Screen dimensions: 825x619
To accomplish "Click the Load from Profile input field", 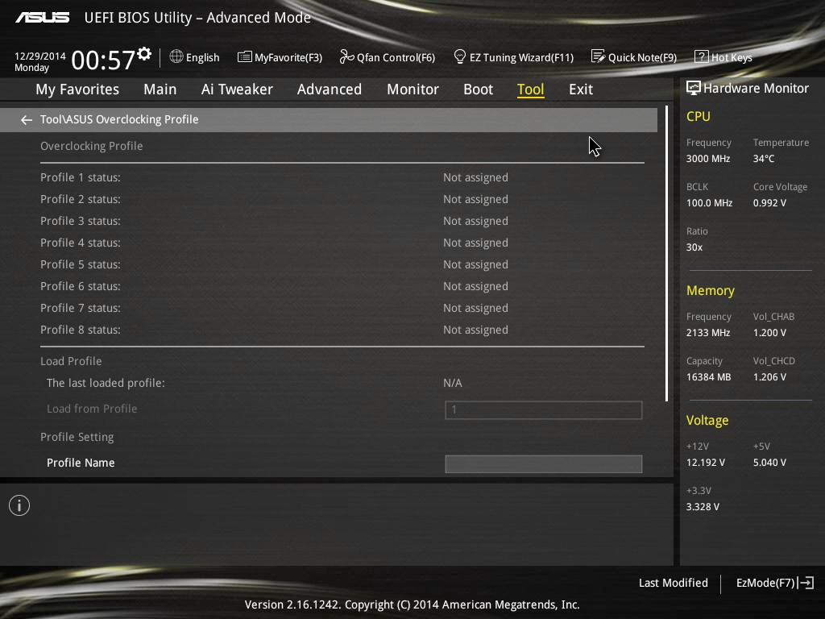I will click(544, 410).
